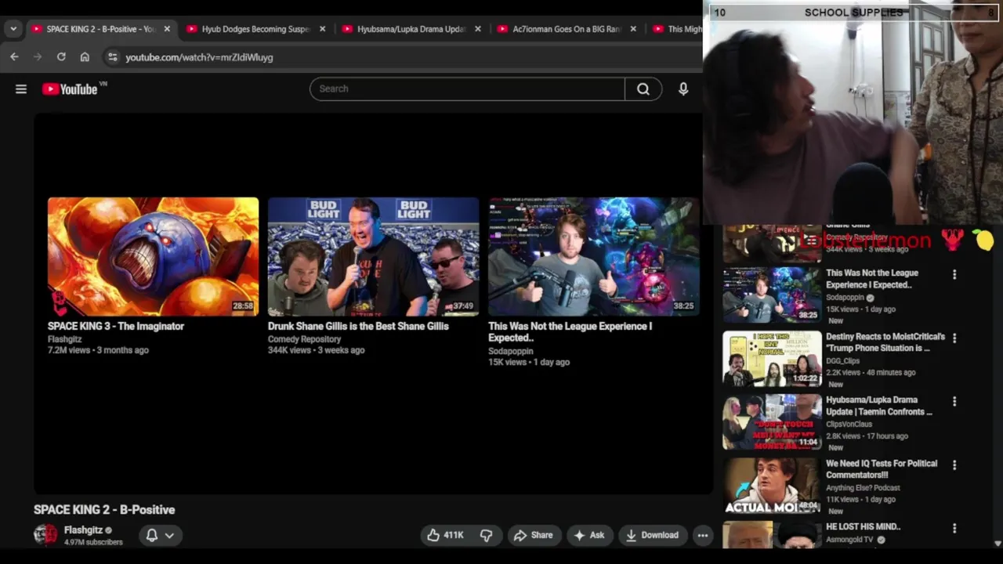Open Flashgitz channel avatar
The width and height of the screenshot is (1003, 564).
[x=45, y=535]
